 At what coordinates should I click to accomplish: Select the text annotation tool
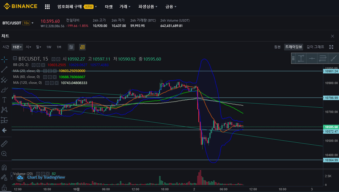(x=4, y=100)
